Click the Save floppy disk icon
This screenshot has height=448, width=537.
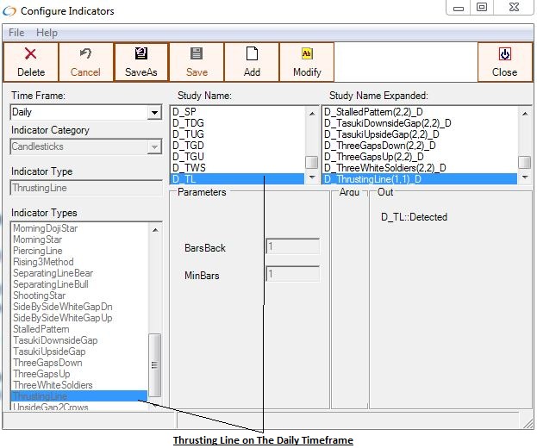point(197,54)
